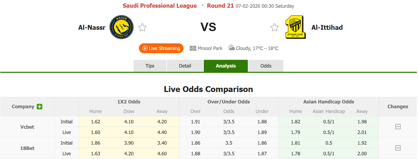
Task: Expand the company list with the plus control
Action: tap(39, 106)
